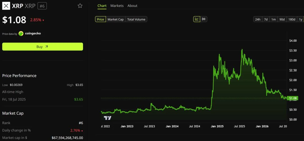Click the Low price $0.00269
This screenshot has width=304, height=141.
[16, 85]
